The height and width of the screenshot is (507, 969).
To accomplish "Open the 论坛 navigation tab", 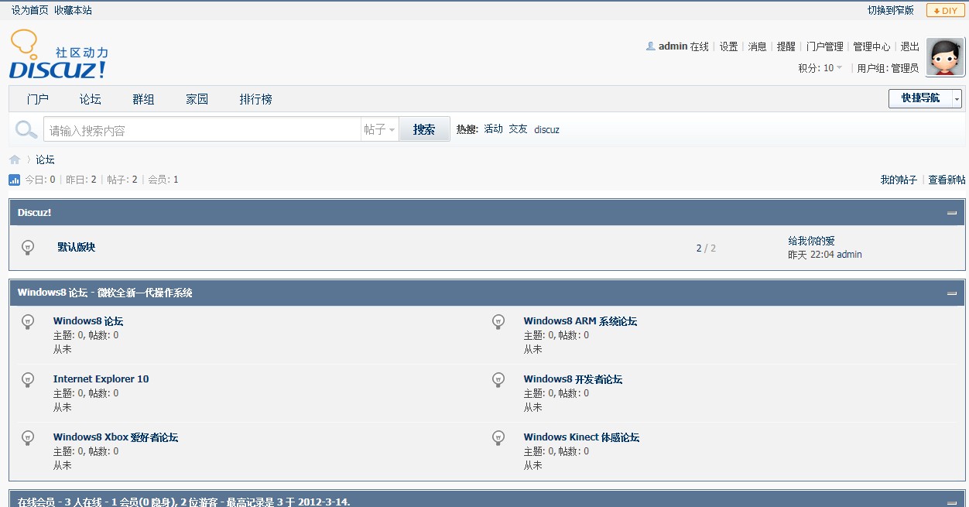I will click(x=91, y=99).
